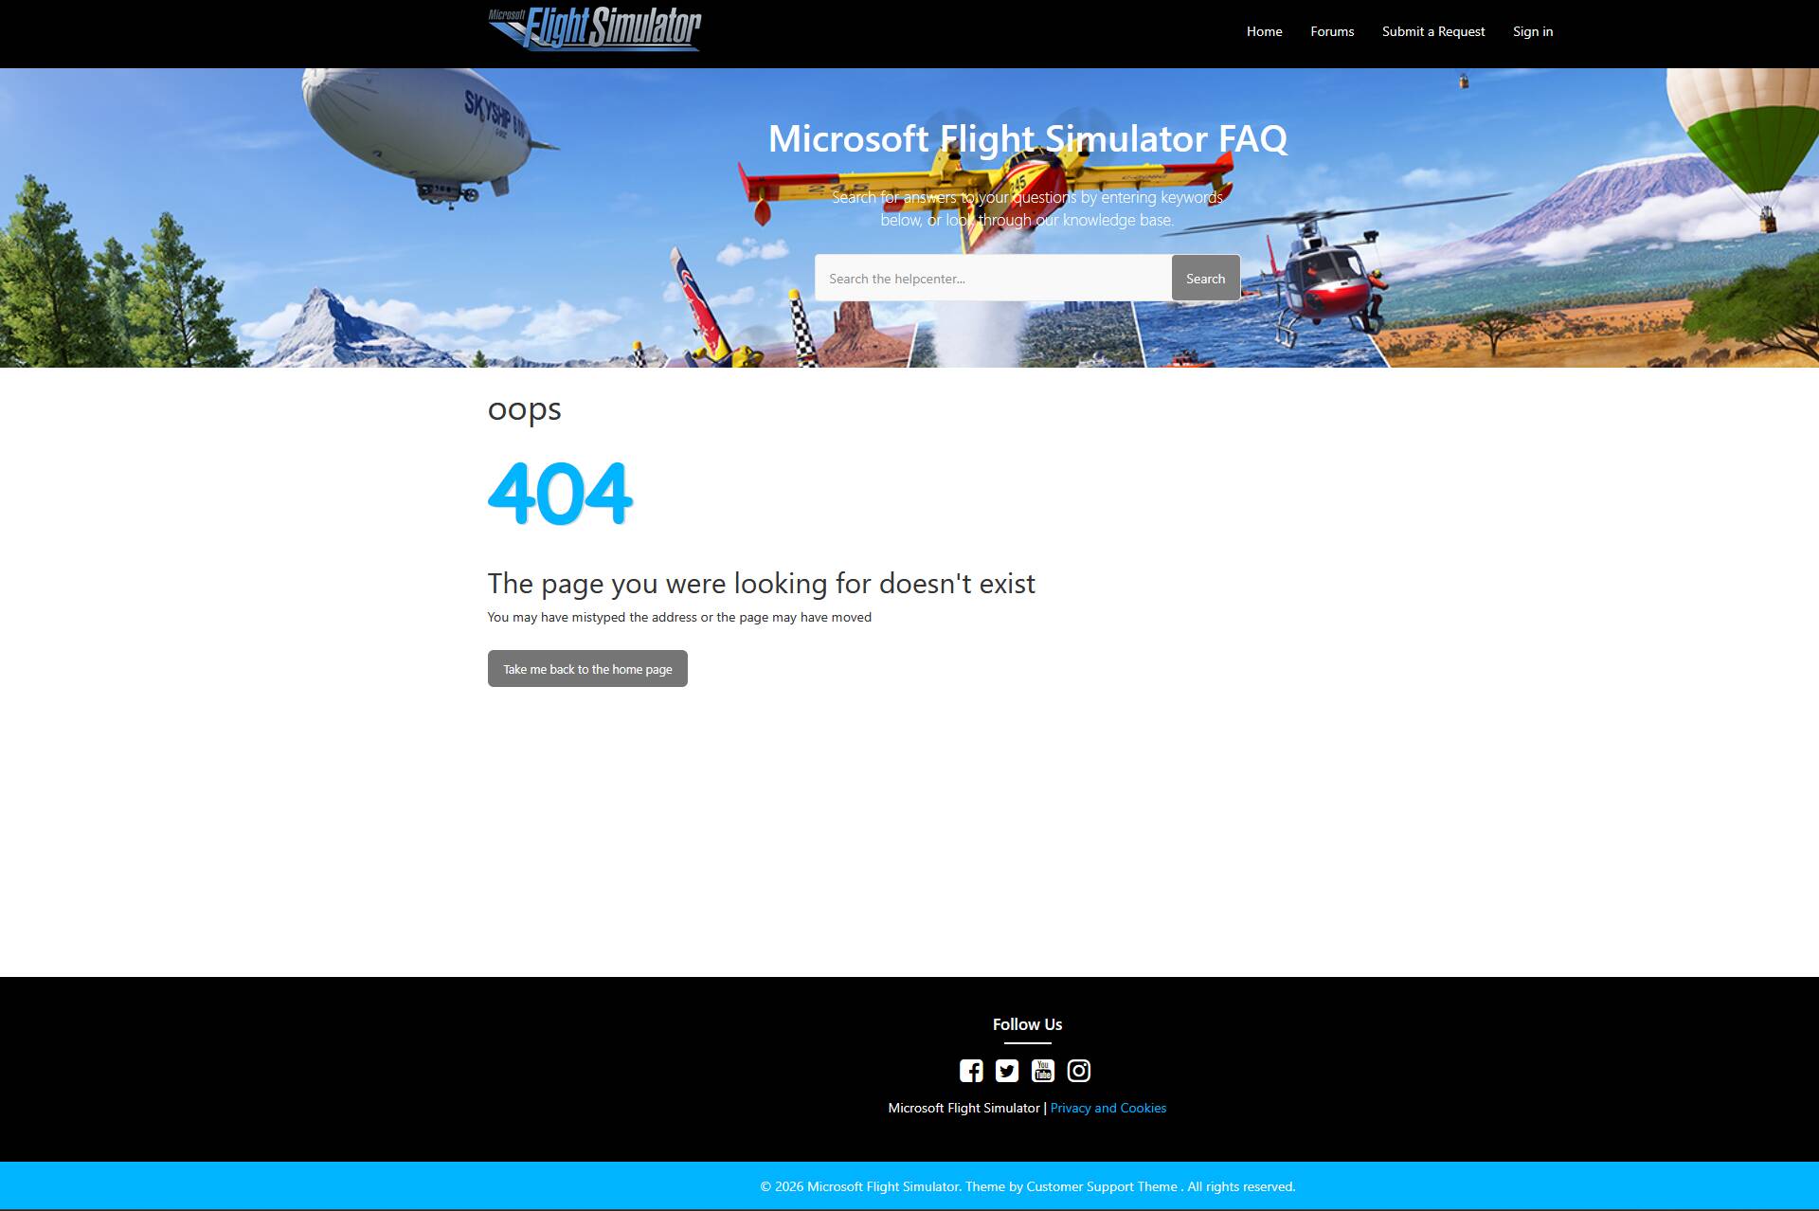Click Sign in in the header

coord(1533,31)
